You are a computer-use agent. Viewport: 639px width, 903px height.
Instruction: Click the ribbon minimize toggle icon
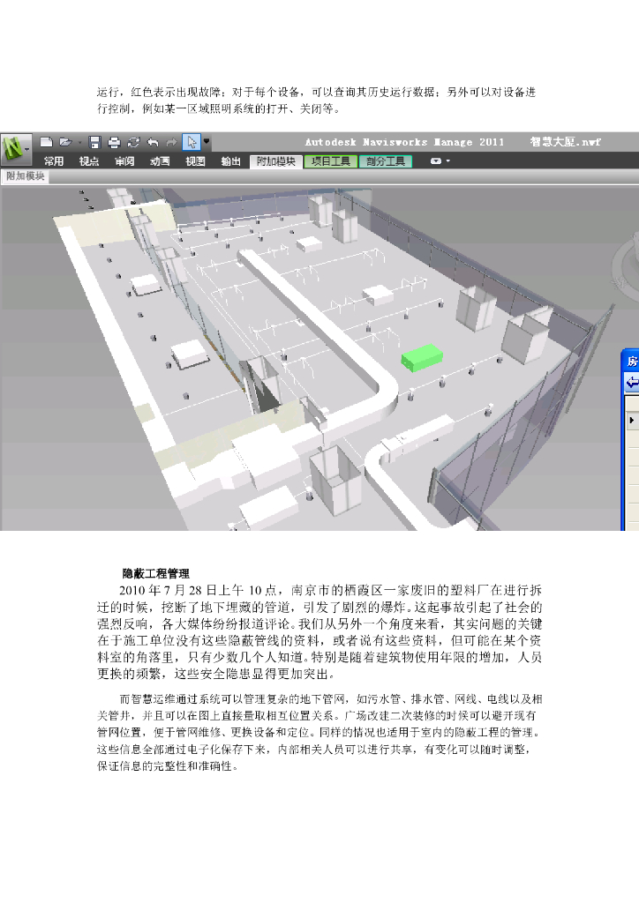point(436,161)
